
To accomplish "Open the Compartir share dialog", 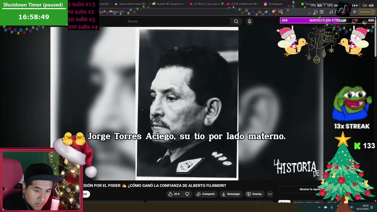I will point(206,194).
